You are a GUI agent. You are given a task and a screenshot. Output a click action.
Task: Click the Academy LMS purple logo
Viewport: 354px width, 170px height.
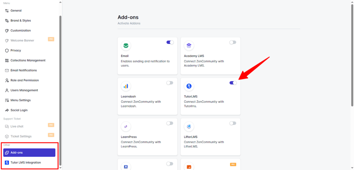(189, 46)
